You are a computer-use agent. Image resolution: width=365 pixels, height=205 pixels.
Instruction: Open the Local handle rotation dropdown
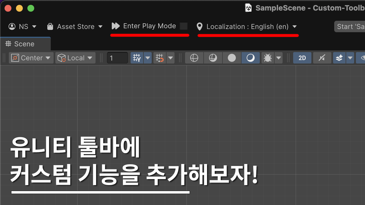pyautogui.click(x=75, y=58)
